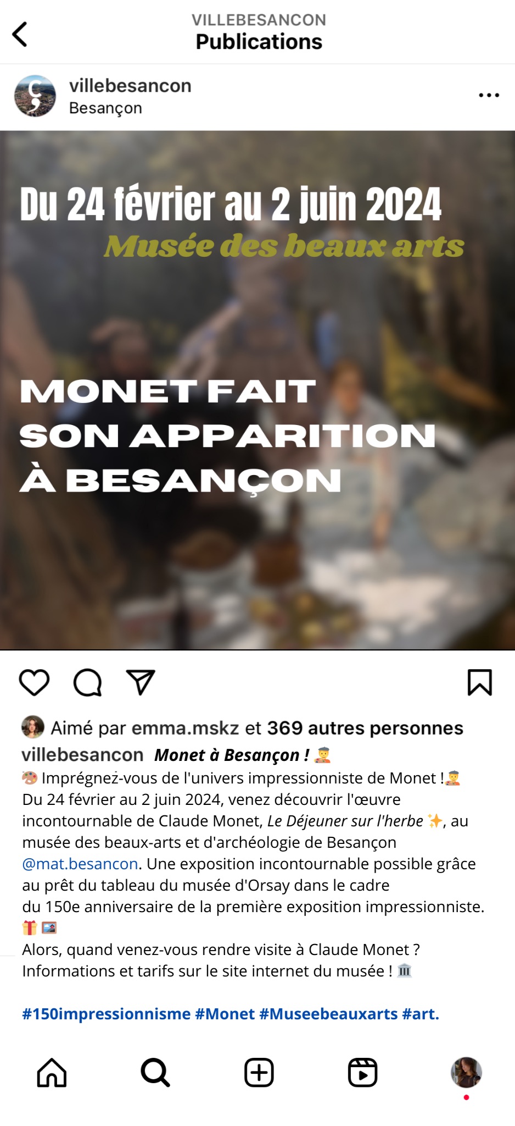
Task: Open the three-dot post options menu
Action: [x=489, y=95]
